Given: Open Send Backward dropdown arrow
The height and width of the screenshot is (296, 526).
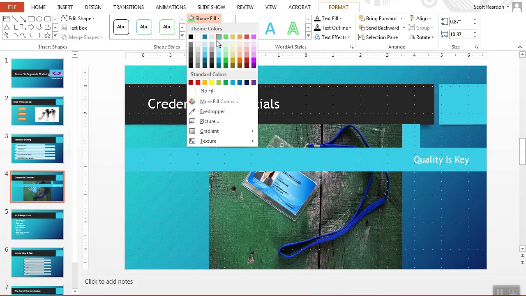Looking at the screenshot, I should tap(404, 28).
